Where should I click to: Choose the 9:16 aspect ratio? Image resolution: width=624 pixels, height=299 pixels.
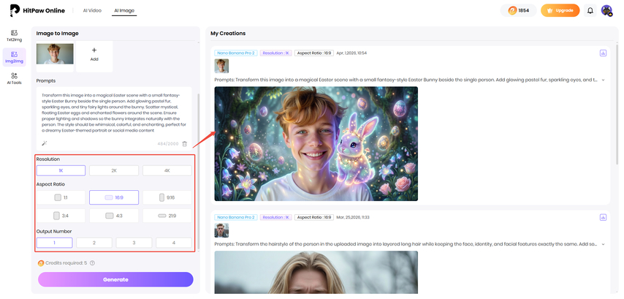[167, 197]
